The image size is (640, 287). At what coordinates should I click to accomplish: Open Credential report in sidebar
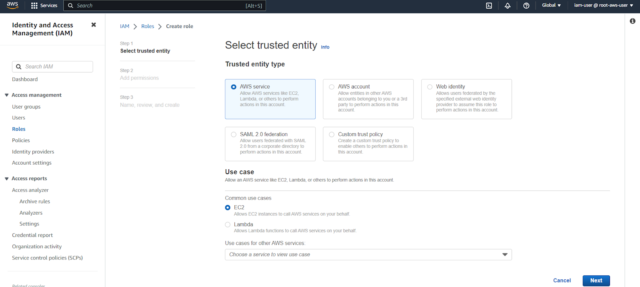click(x=32, y=235)
